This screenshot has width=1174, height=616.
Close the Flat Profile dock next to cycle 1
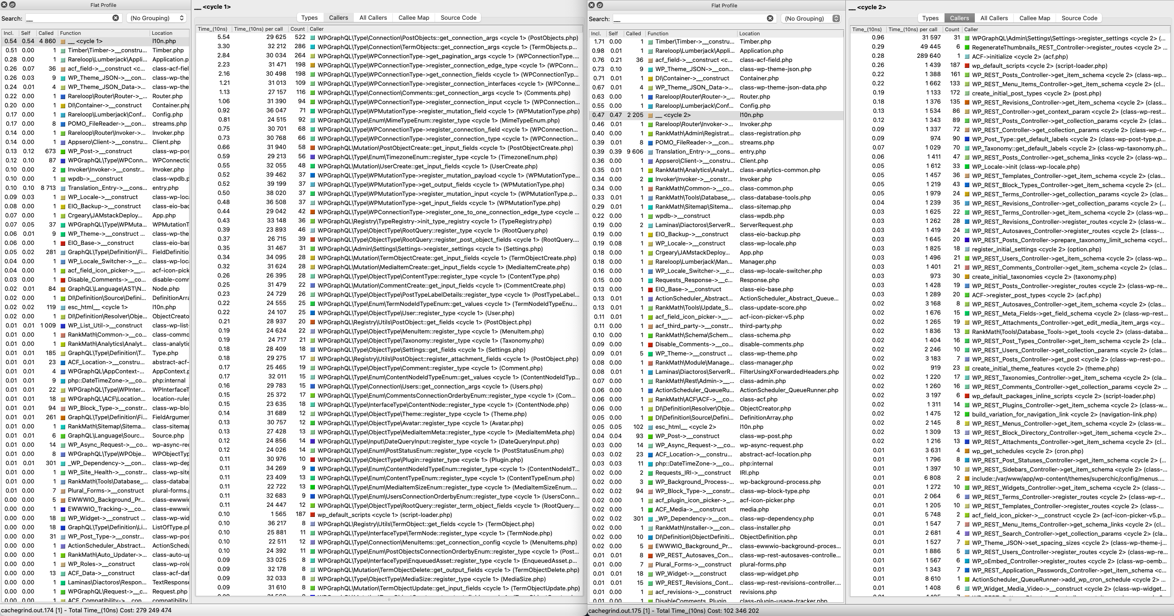pyautogui.click(x=5, y=5)
